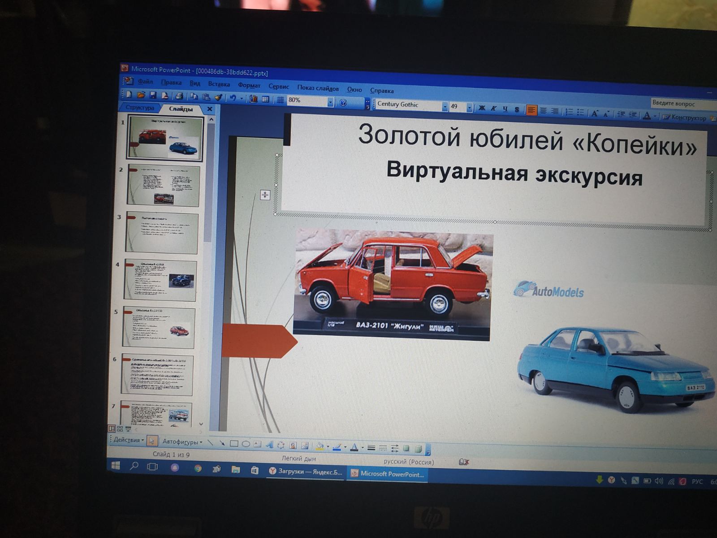Open font color dropdown arrow in formatting toolbar
This screenshot has height=538, width=717.
[x=655, y=116]
